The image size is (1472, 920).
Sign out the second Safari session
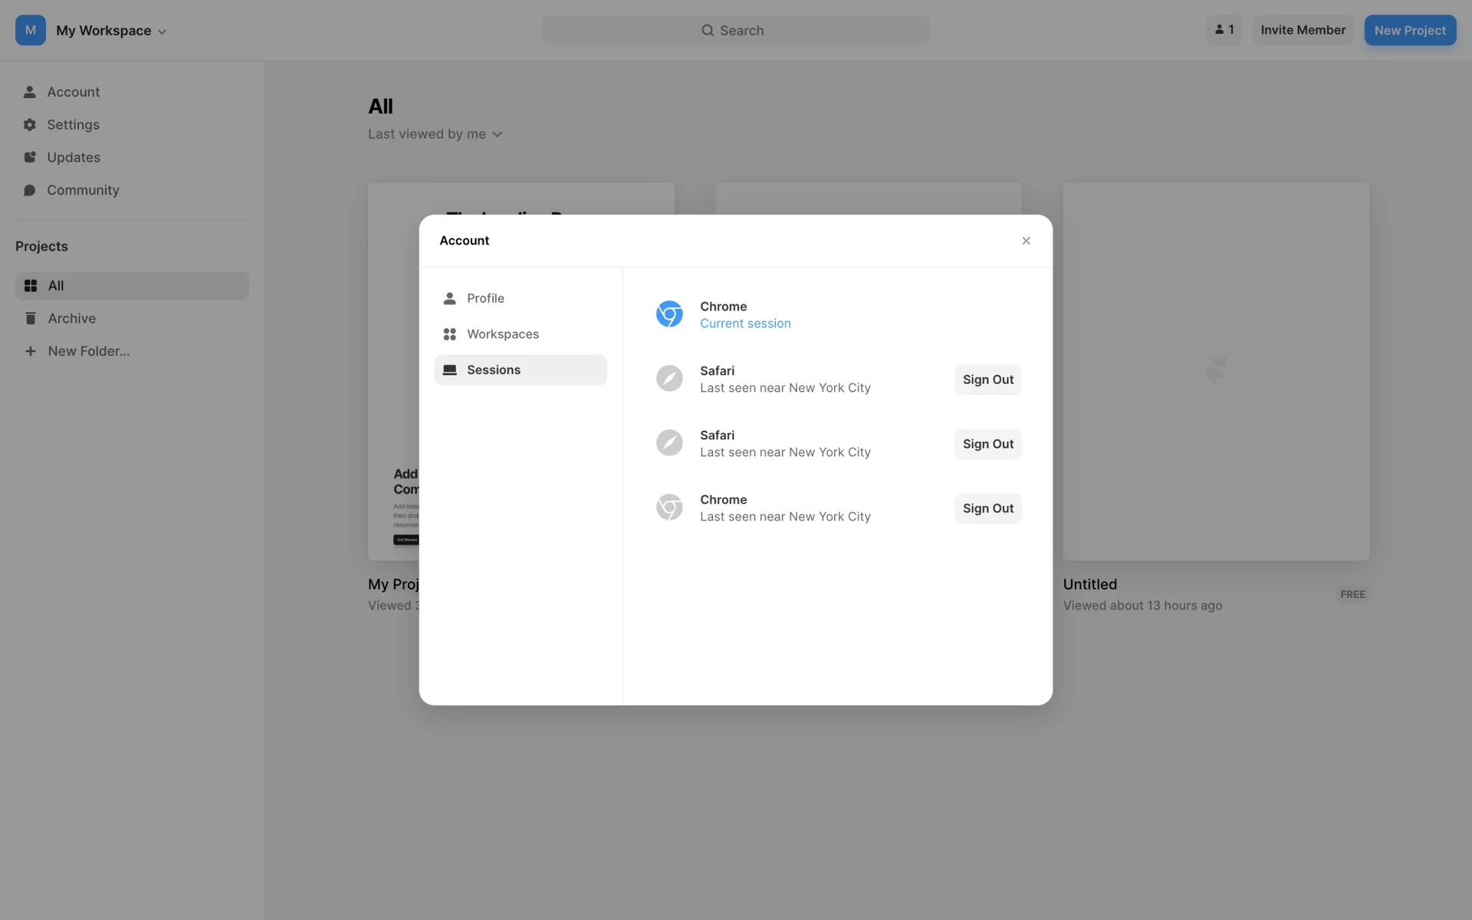pos(987,444)
